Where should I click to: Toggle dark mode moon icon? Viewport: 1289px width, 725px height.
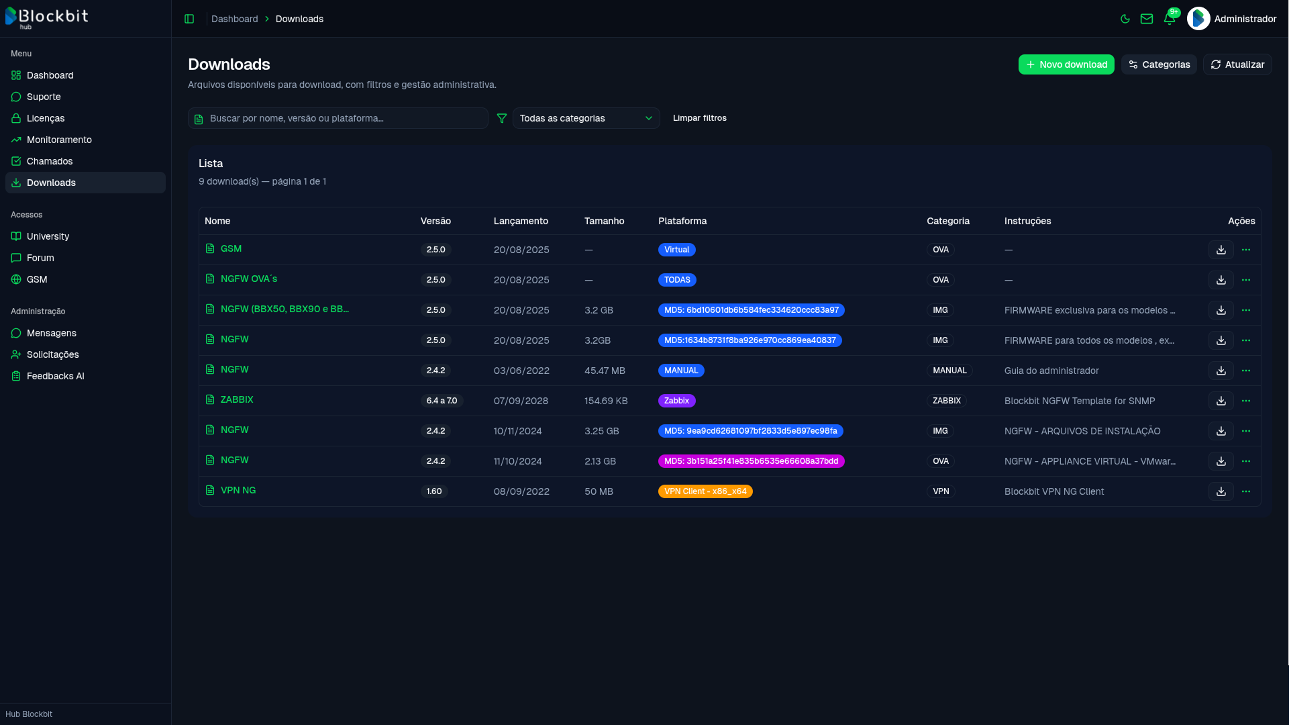pyautogui.click(x=1125, y=19)
